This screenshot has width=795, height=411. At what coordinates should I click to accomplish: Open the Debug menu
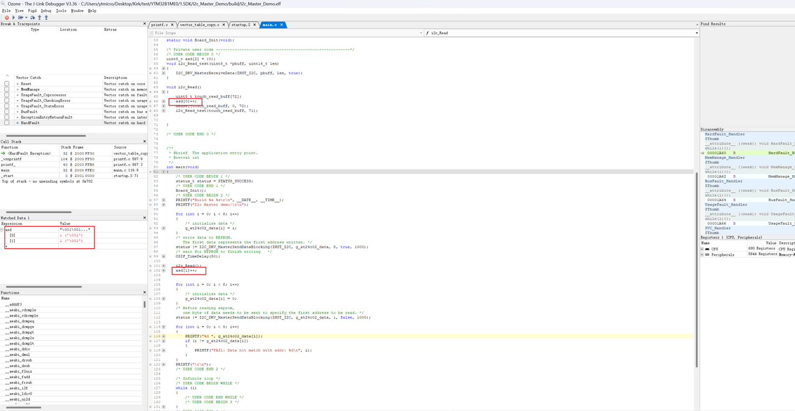pos(45,11)
